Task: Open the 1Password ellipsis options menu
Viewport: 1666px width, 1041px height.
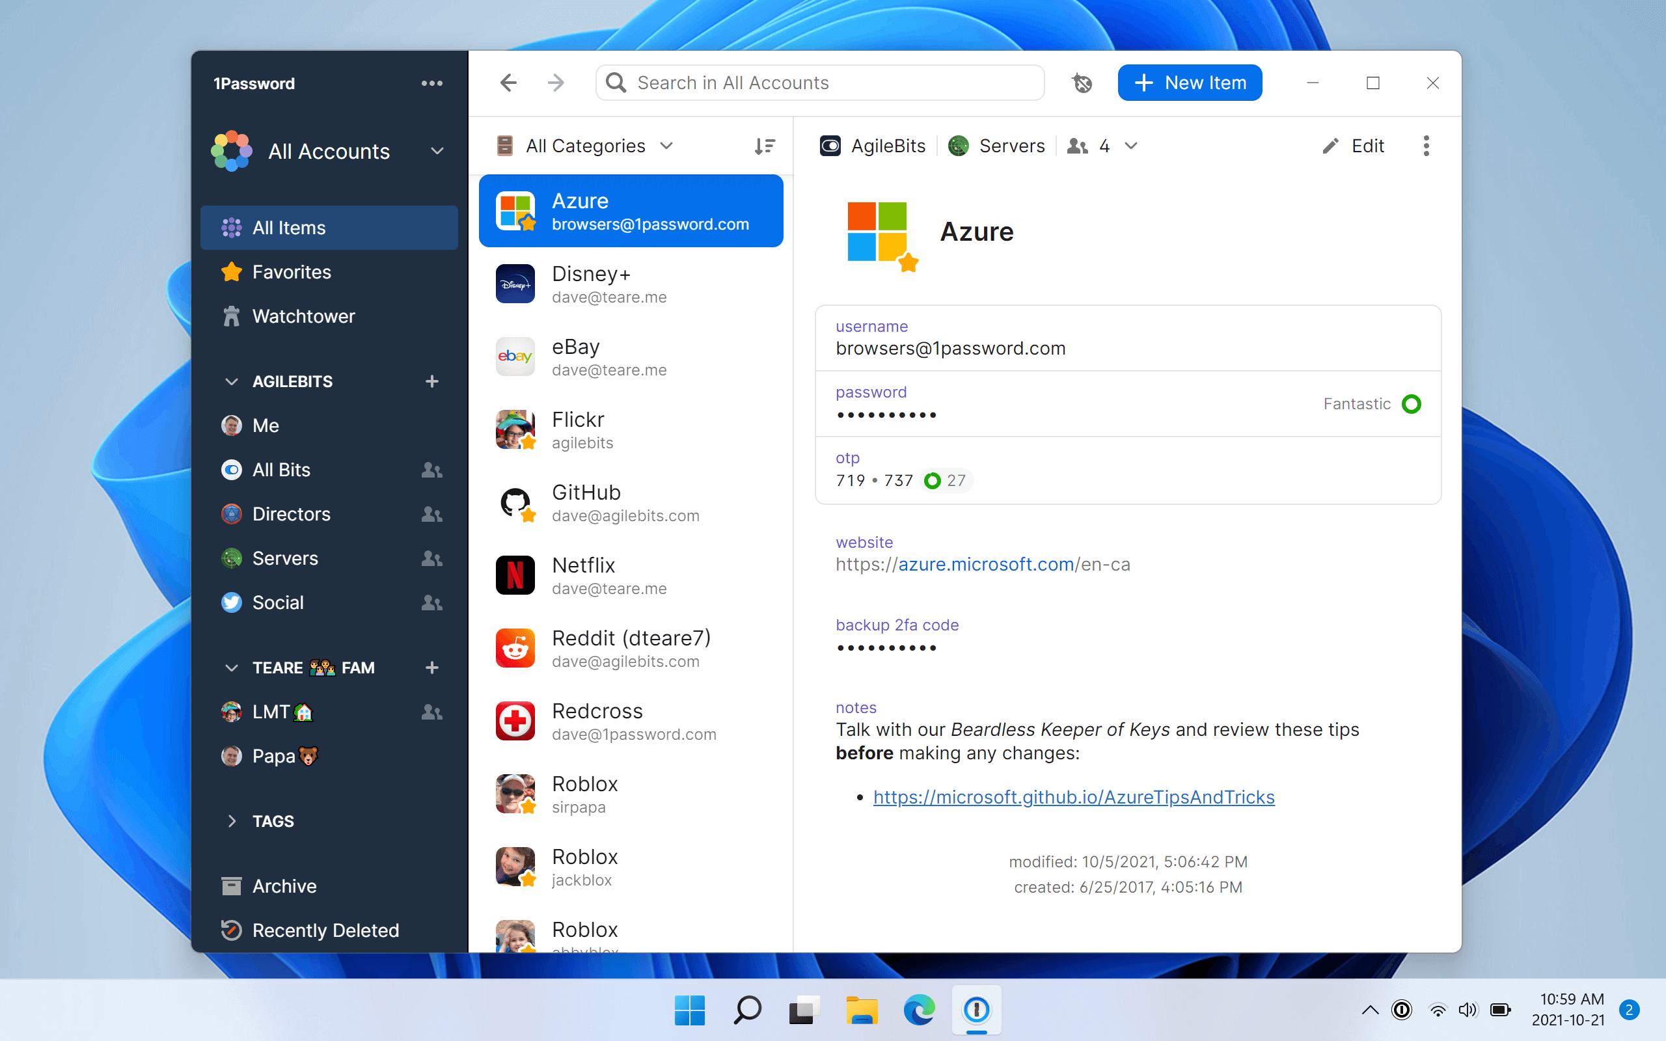Action: (x=431, y=83)
